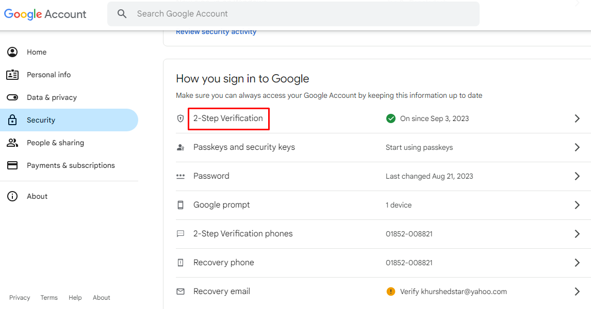Open the Google prompt setting
The image size is (591, 309).
coord(222,205)
